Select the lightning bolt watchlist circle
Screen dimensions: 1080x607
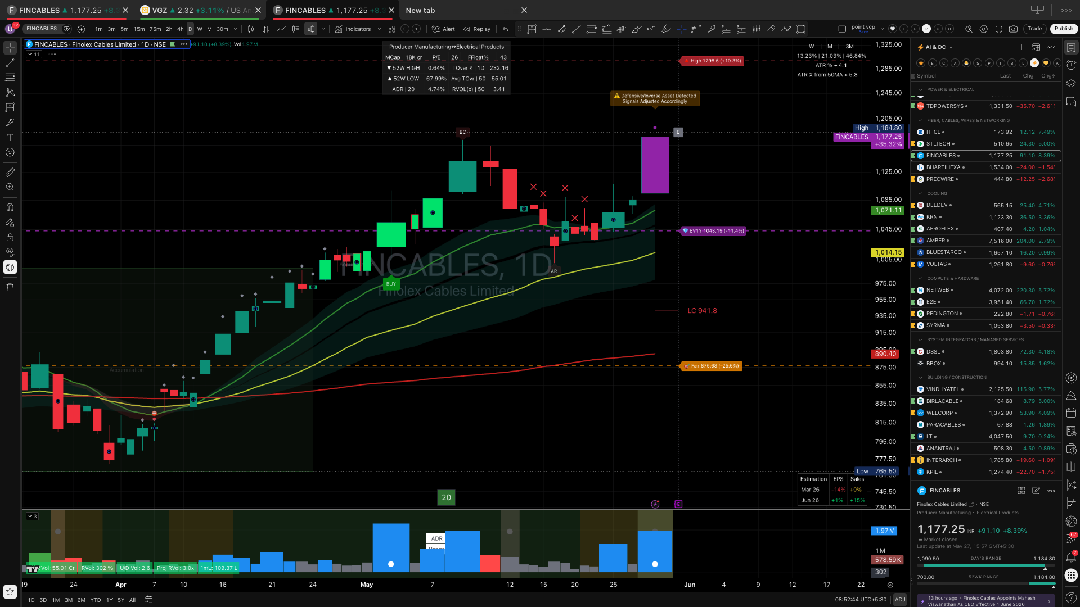coord(1034,63)
